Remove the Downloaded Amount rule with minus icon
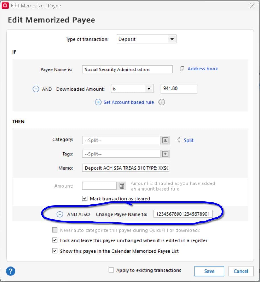Screen dimensions: 260x282 coord(36,89)
